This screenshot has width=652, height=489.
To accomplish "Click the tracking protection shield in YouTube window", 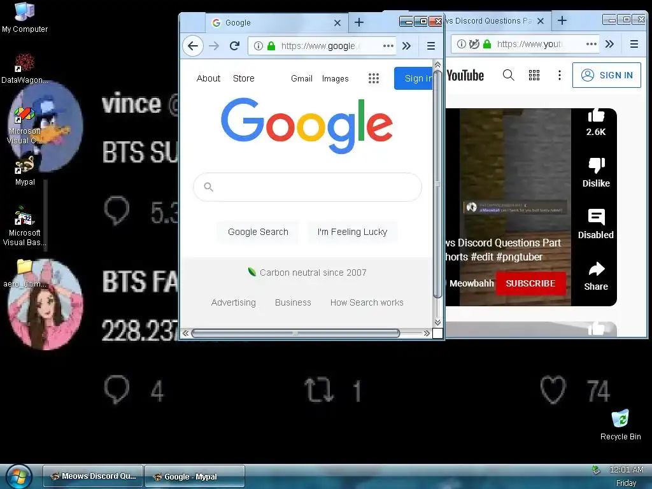I will (474, 44).
